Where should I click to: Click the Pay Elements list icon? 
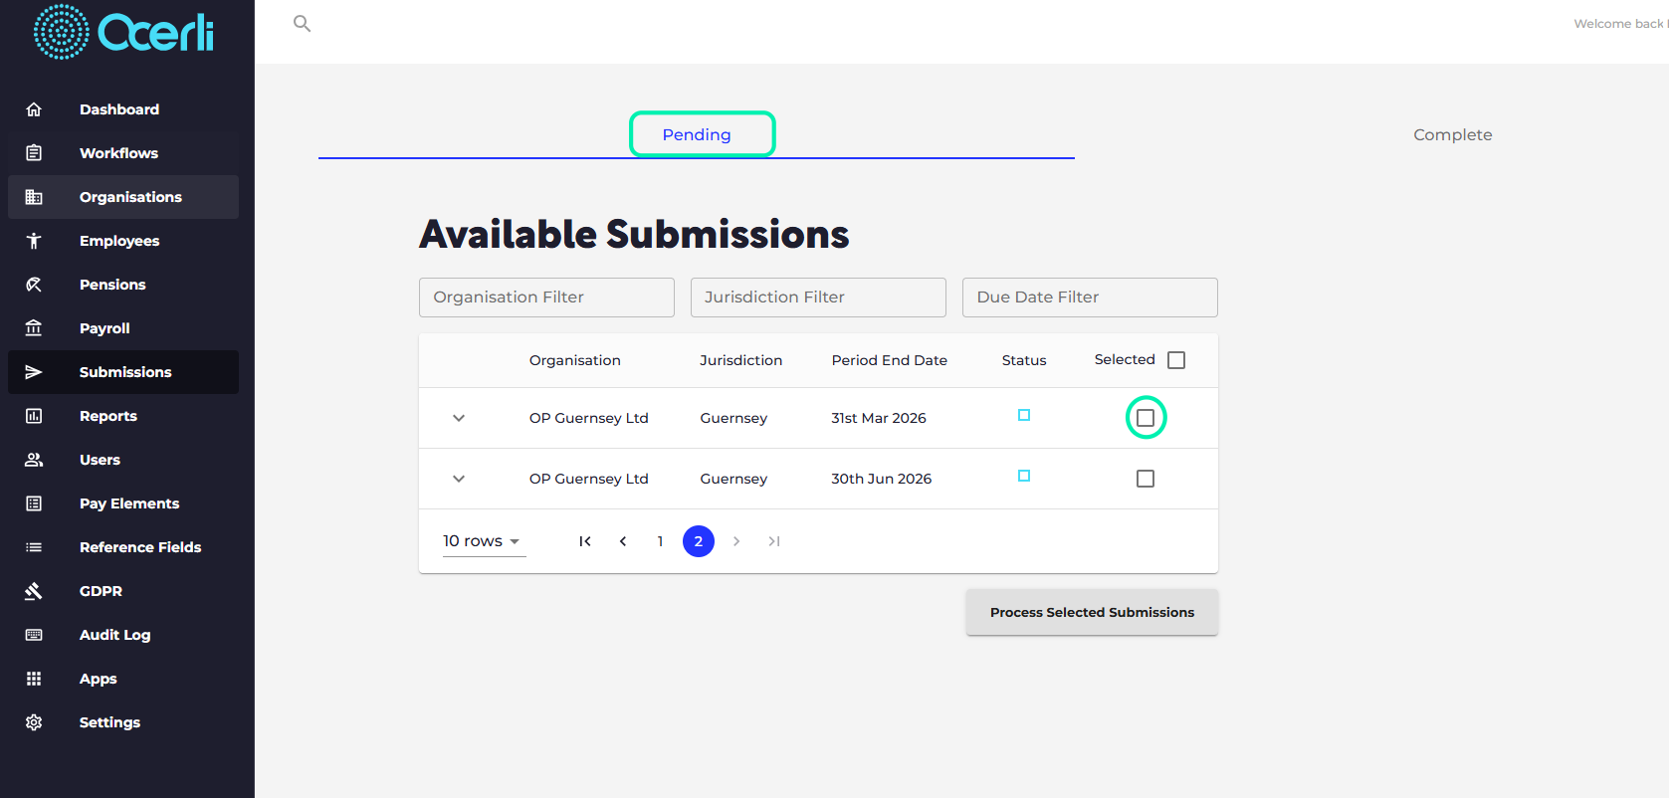[x=34, y=503]
